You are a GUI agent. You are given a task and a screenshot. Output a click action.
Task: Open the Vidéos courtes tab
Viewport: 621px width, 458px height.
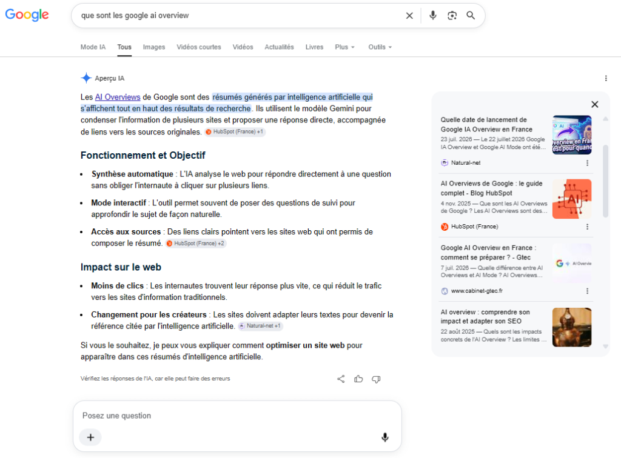(199, 47)
